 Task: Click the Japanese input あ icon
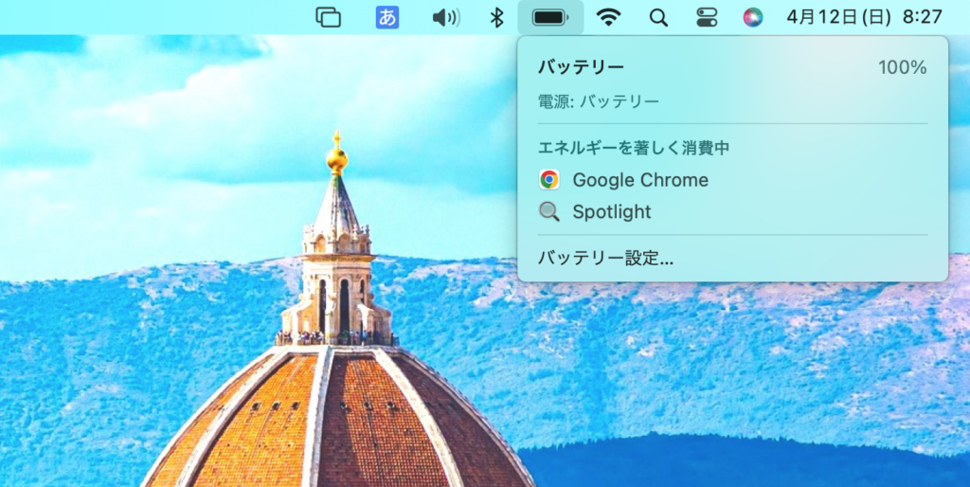[387, 17]
